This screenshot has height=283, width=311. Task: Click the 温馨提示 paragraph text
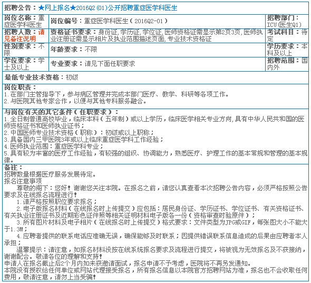155,253
